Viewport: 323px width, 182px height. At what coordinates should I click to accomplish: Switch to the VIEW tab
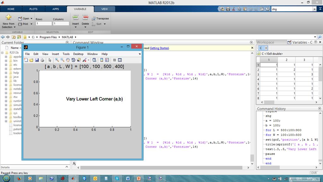click(104, 9)
